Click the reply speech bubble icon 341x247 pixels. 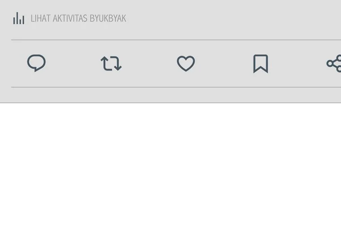coord(36,63)
